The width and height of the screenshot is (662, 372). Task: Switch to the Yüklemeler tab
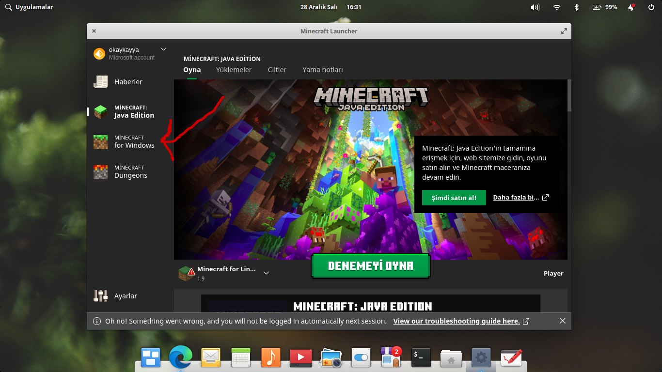point(234,70)
